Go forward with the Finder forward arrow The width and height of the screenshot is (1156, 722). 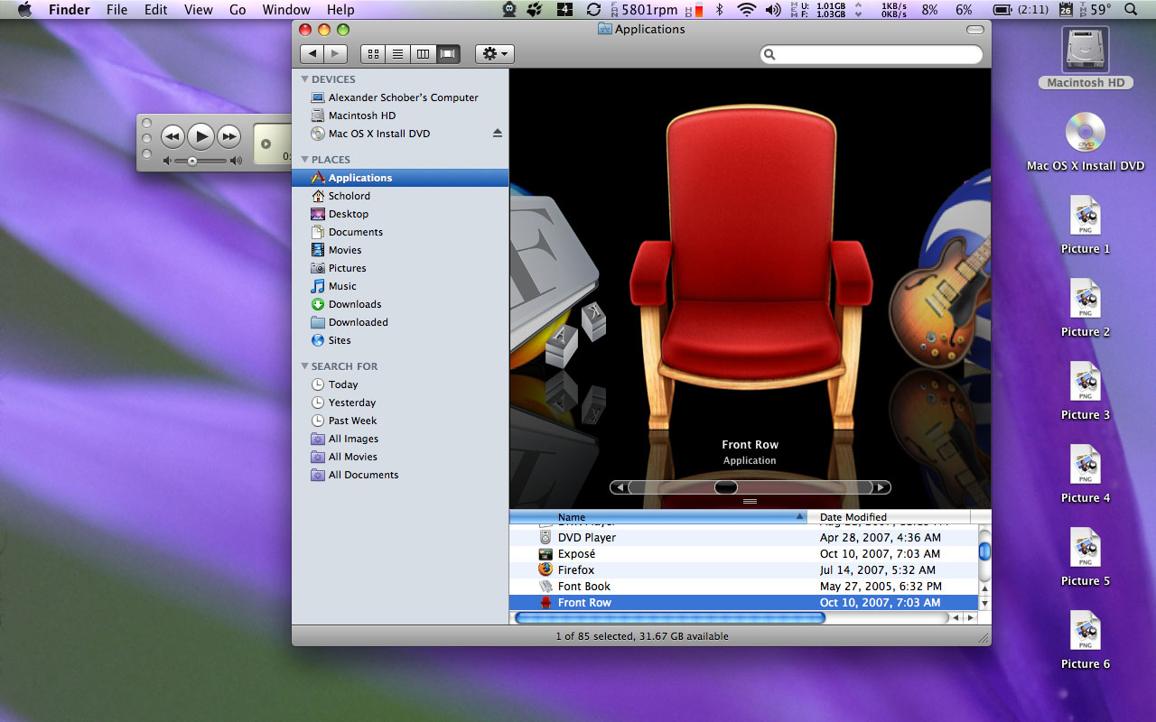click(336, 54)
